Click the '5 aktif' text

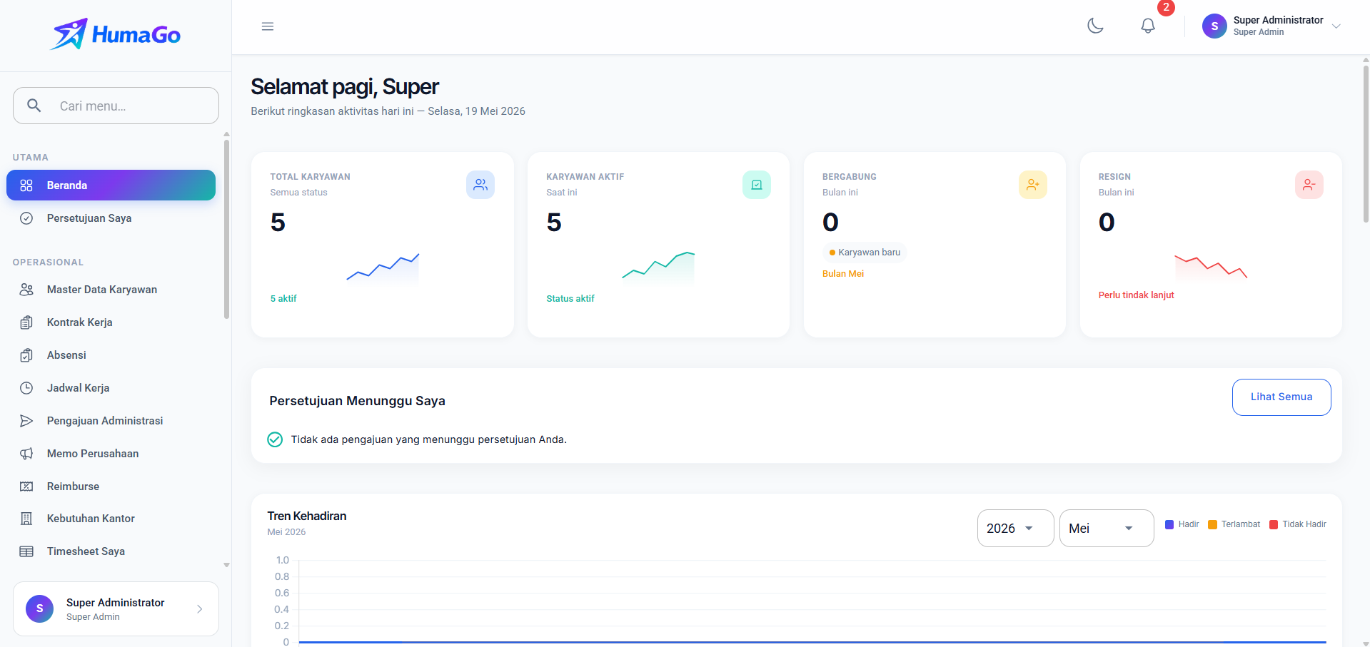click(283, 299)
